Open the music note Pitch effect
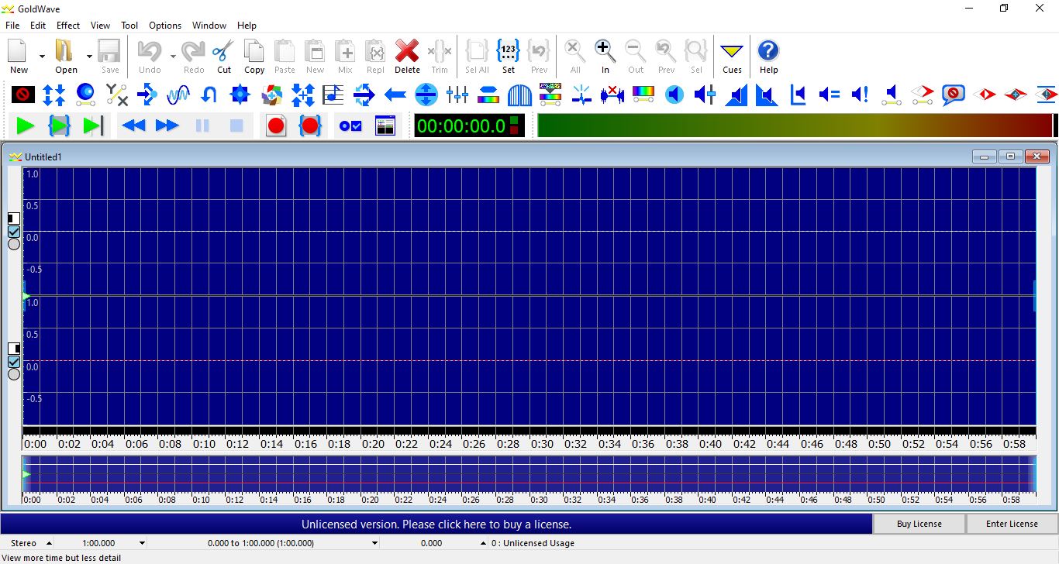The height and width of the screenshot is (564, 1059). (333, 95)
